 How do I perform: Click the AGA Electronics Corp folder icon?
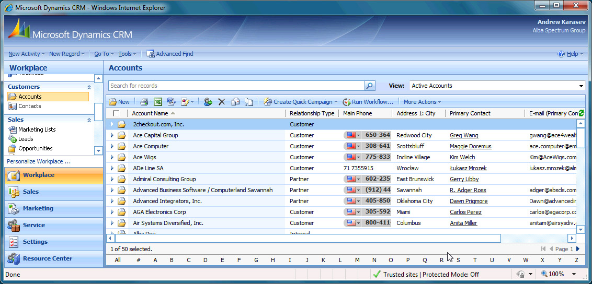click(x=121, y=212)
